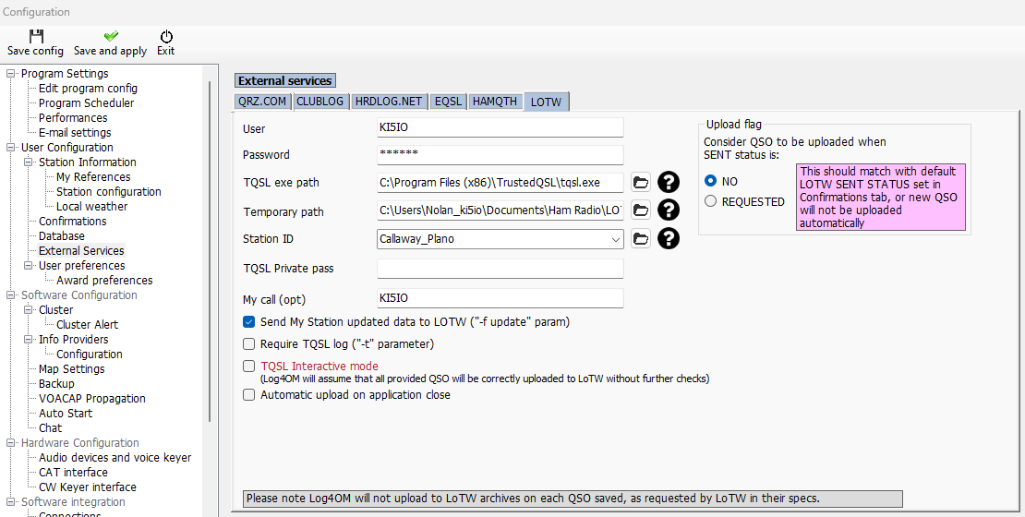The image size is (1025, 517).
Task: Open Audio devices and voice keyer
Action: (115, 458)
